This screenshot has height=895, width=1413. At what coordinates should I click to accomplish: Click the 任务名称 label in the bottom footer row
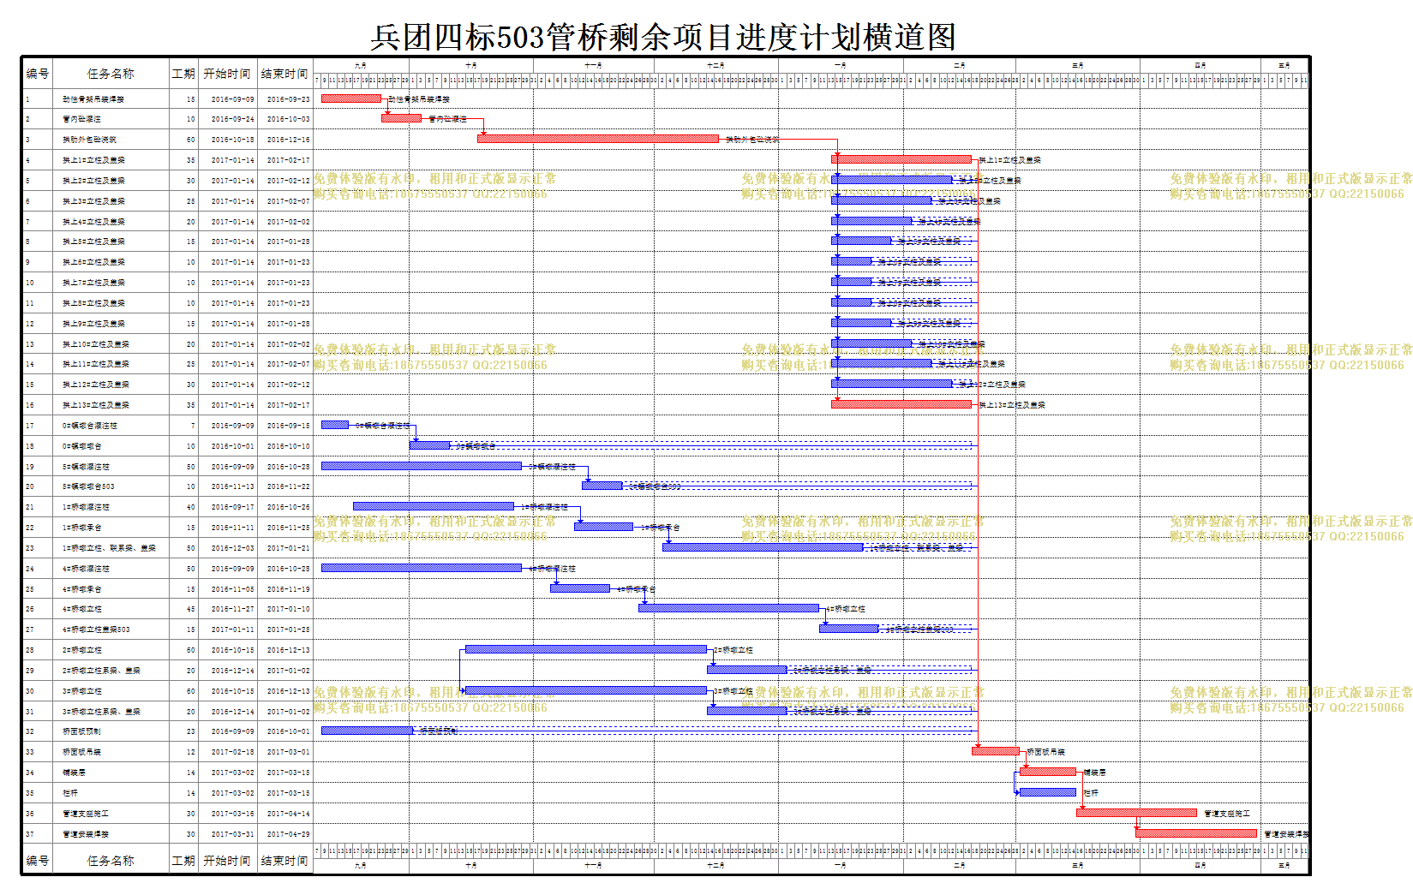tap(111, 861)
